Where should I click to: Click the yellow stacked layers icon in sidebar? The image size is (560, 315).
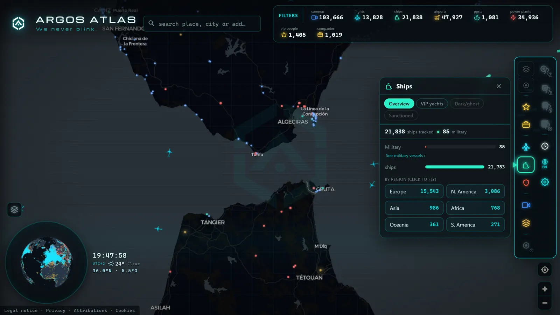tap(526, 223)
